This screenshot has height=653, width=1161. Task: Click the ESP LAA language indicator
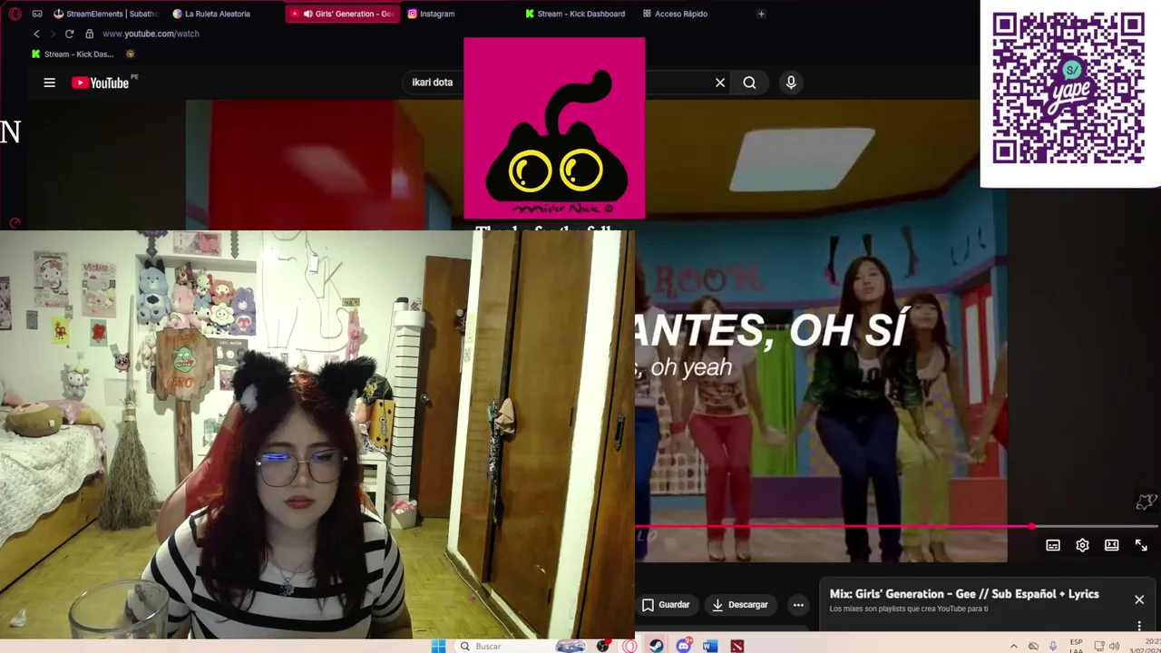pyautogui.click(x=1076, y=646)
